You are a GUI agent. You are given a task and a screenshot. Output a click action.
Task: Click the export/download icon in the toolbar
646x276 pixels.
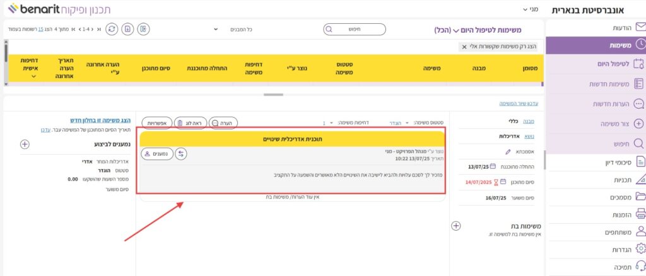pos(128,29)
